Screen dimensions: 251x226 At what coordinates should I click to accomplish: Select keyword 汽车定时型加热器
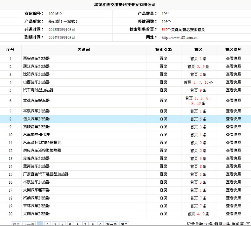click(x=38, y=90)
